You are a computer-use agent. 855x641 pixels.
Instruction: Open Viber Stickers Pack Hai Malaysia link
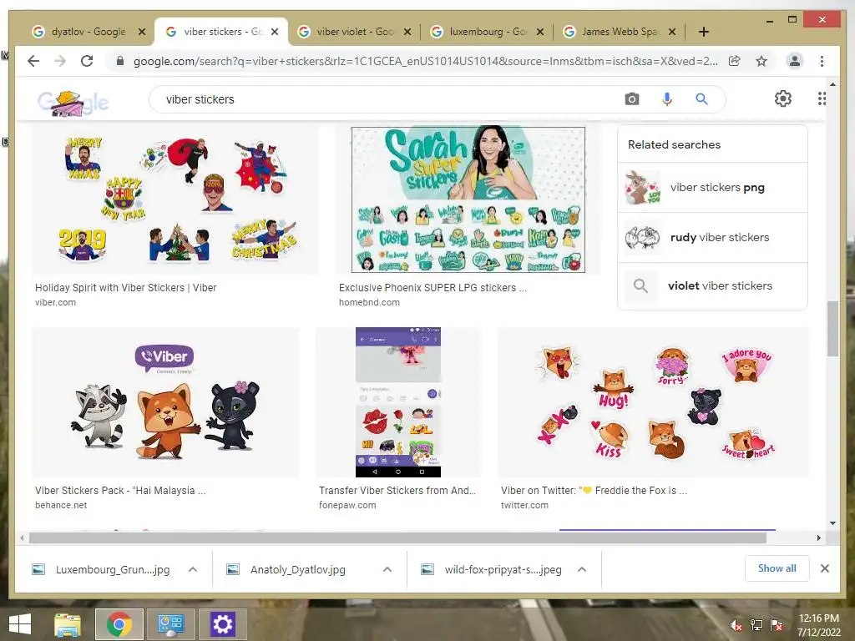120,491
